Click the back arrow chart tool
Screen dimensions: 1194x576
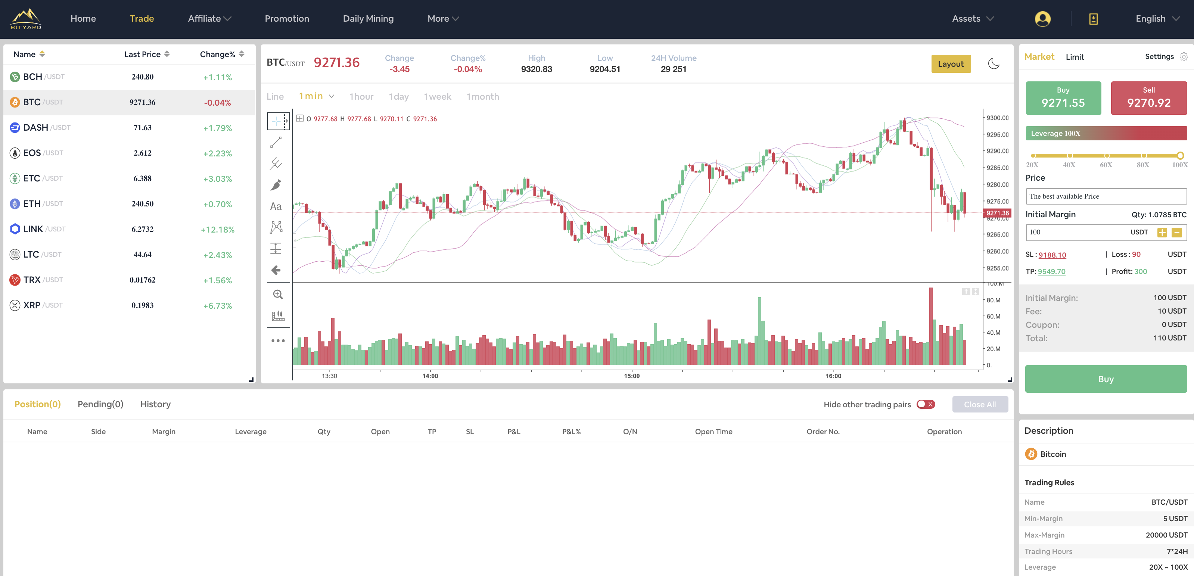tap(276, 270)
